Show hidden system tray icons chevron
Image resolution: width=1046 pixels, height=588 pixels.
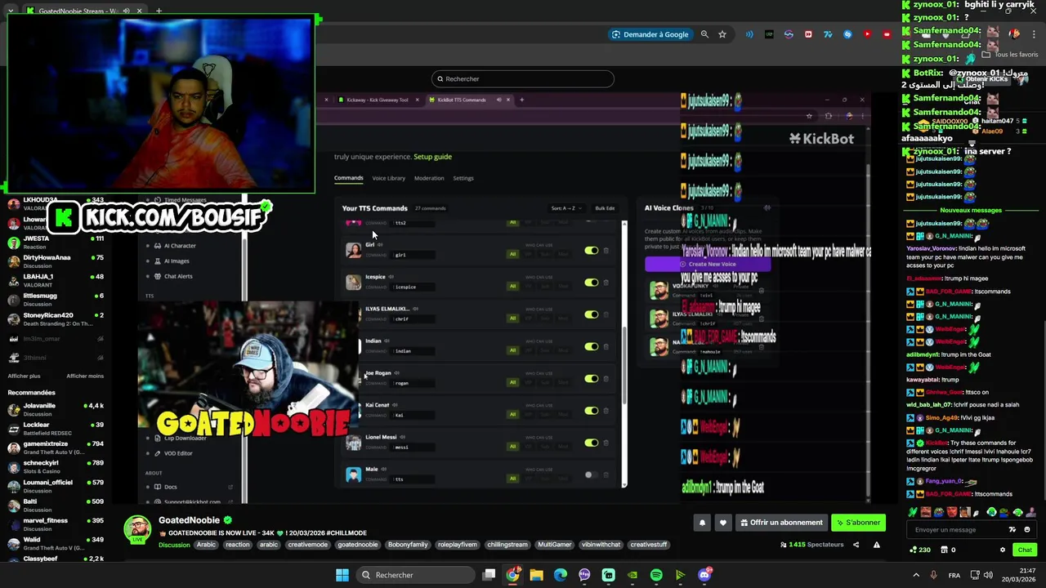(915, 575)
